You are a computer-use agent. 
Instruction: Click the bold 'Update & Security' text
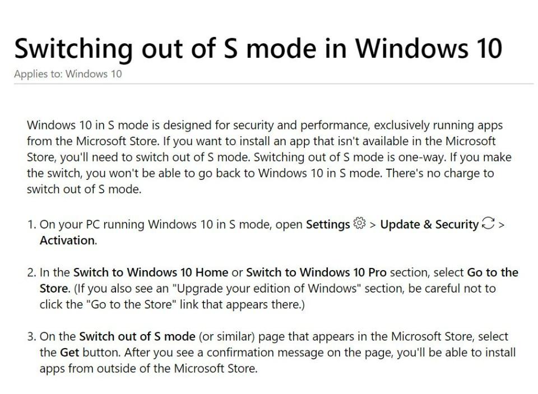[x=429, y=224]
